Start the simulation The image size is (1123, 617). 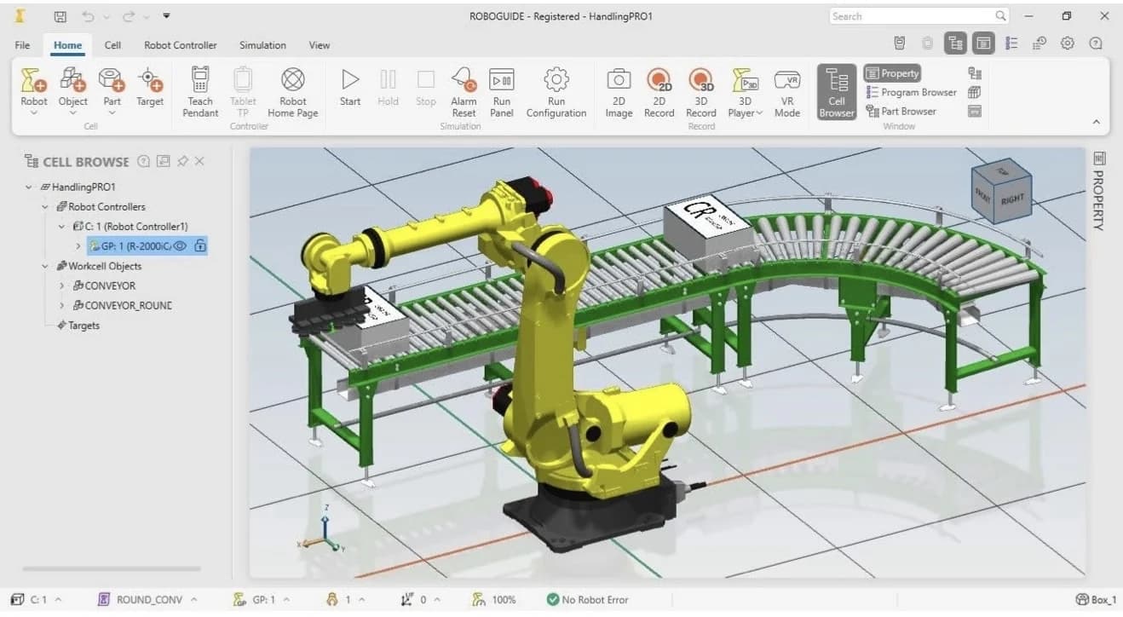click(x=350, y=87)
